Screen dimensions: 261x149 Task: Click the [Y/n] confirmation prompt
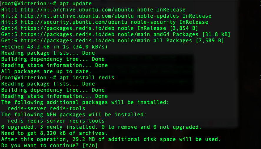pos(90,146)
